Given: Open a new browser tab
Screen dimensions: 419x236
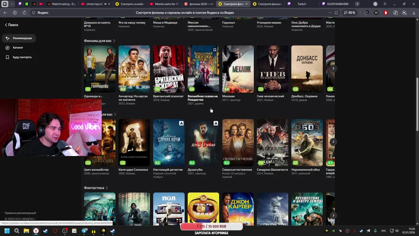Looking at the screenshot, I should pyautogui.click(x=357, y=4).
